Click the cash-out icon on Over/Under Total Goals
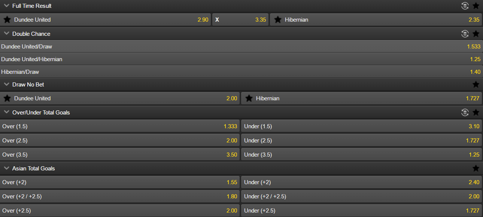This screenshot has height=217, width=483. click(465, 112)
